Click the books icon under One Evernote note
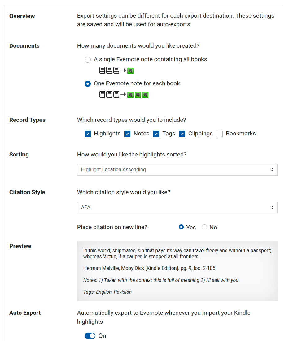This screenshot has width=289, height=341. (109, 94)
